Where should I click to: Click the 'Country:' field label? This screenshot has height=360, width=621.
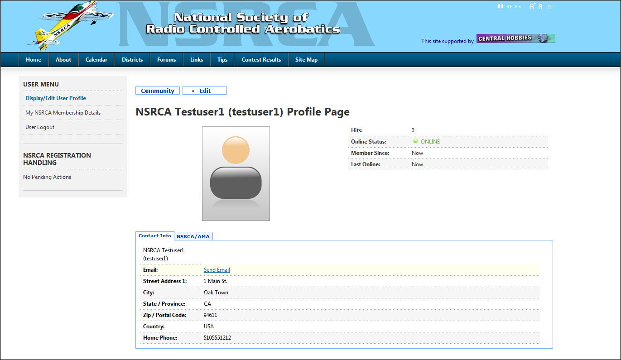pyautogui.click(x=154, y=326)
